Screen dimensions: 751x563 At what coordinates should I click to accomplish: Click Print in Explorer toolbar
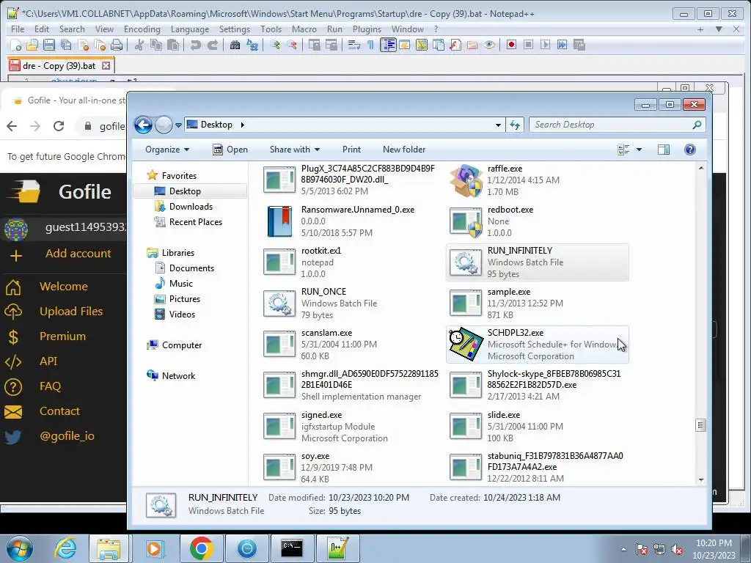coord(351,150)
